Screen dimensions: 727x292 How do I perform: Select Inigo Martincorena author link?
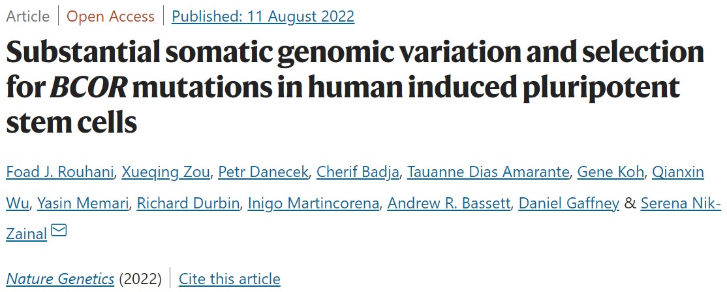point(313,203)
